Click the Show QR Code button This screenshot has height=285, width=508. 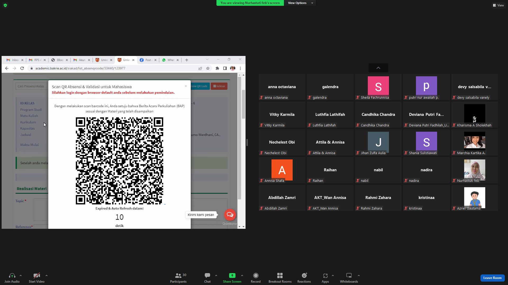coord(200,86)
